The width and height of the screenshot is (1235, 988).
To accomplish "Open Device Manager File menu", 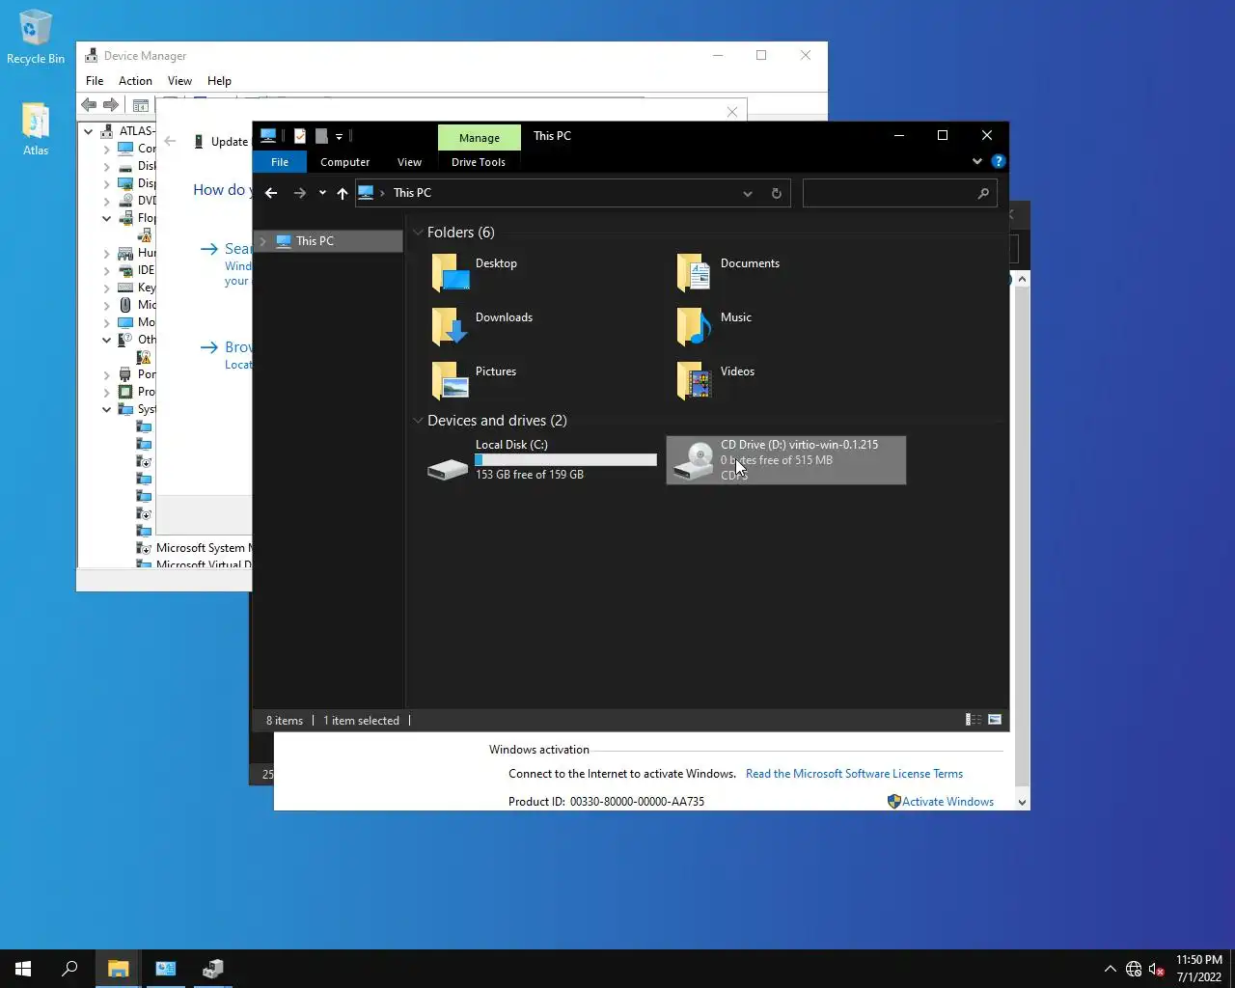I will [x=95, y=81].
